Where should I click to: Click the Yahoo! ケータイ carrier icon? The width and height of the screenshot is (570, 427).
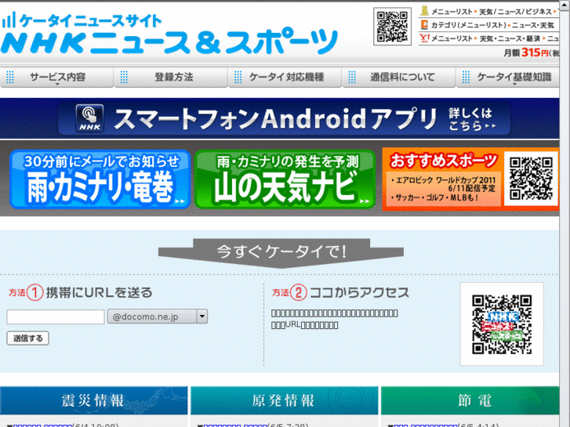424,38
